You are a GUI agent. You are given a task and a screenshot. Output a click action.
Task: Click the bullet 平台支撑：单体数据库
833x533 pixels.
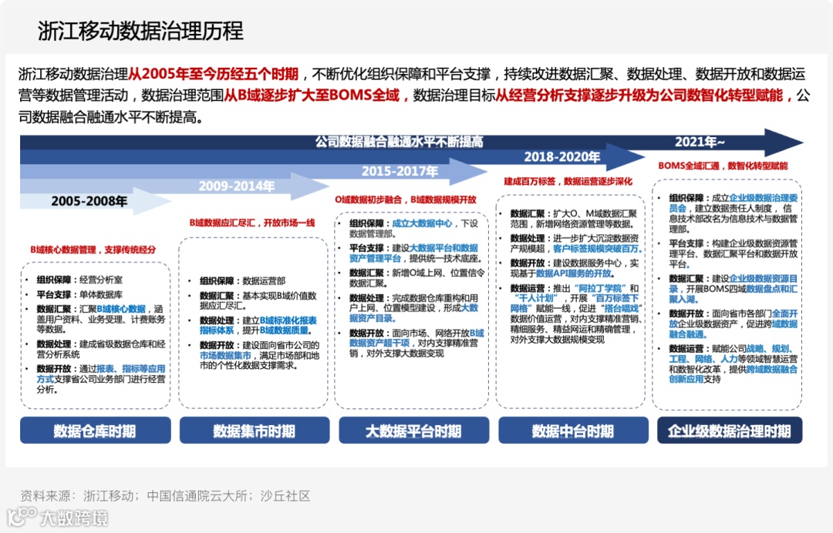79,294
